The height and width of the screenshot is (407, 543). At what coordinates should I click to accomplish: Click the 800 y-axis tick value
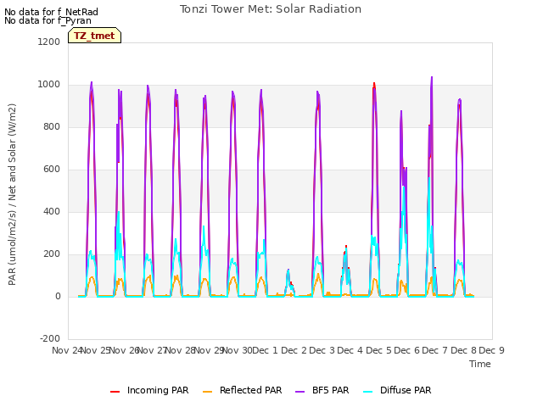click(52, 126)
